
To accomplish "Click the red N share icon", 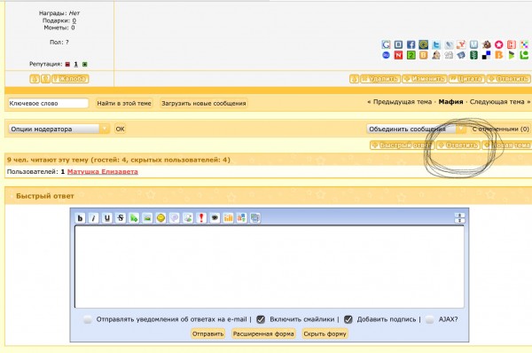I will pyautogui.click(x=398, y=55).
